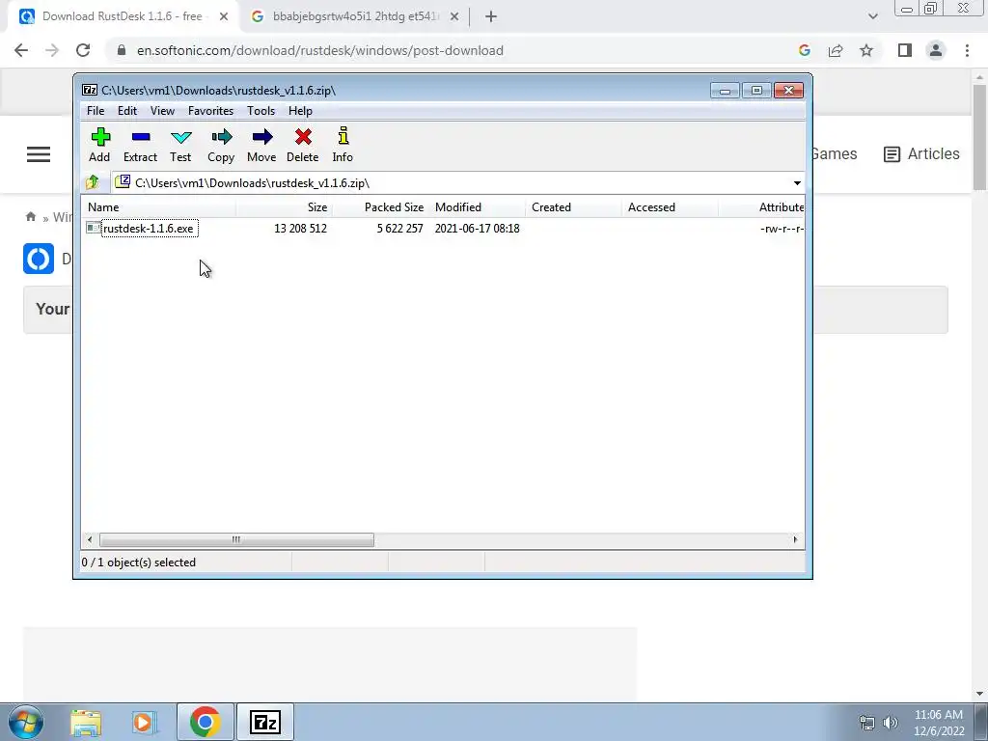Viewport: 988px width, 741px height.
Task: Click the Chrome taskbar icon
Action: [x=205, y=722]
